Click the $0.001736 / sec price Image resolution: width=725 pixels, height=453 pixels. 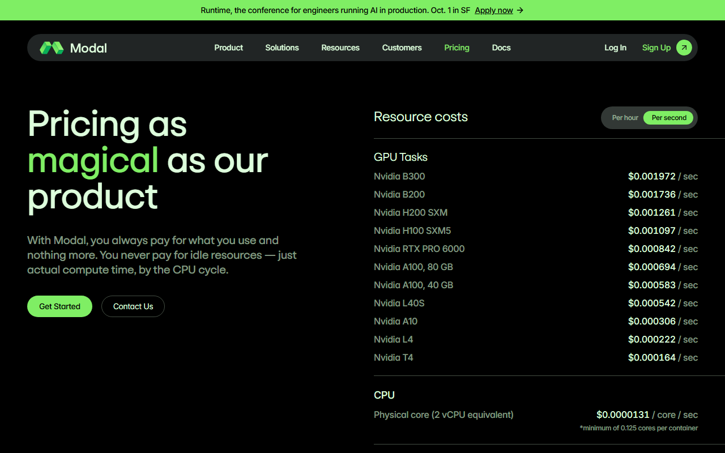tap(663, 194)
